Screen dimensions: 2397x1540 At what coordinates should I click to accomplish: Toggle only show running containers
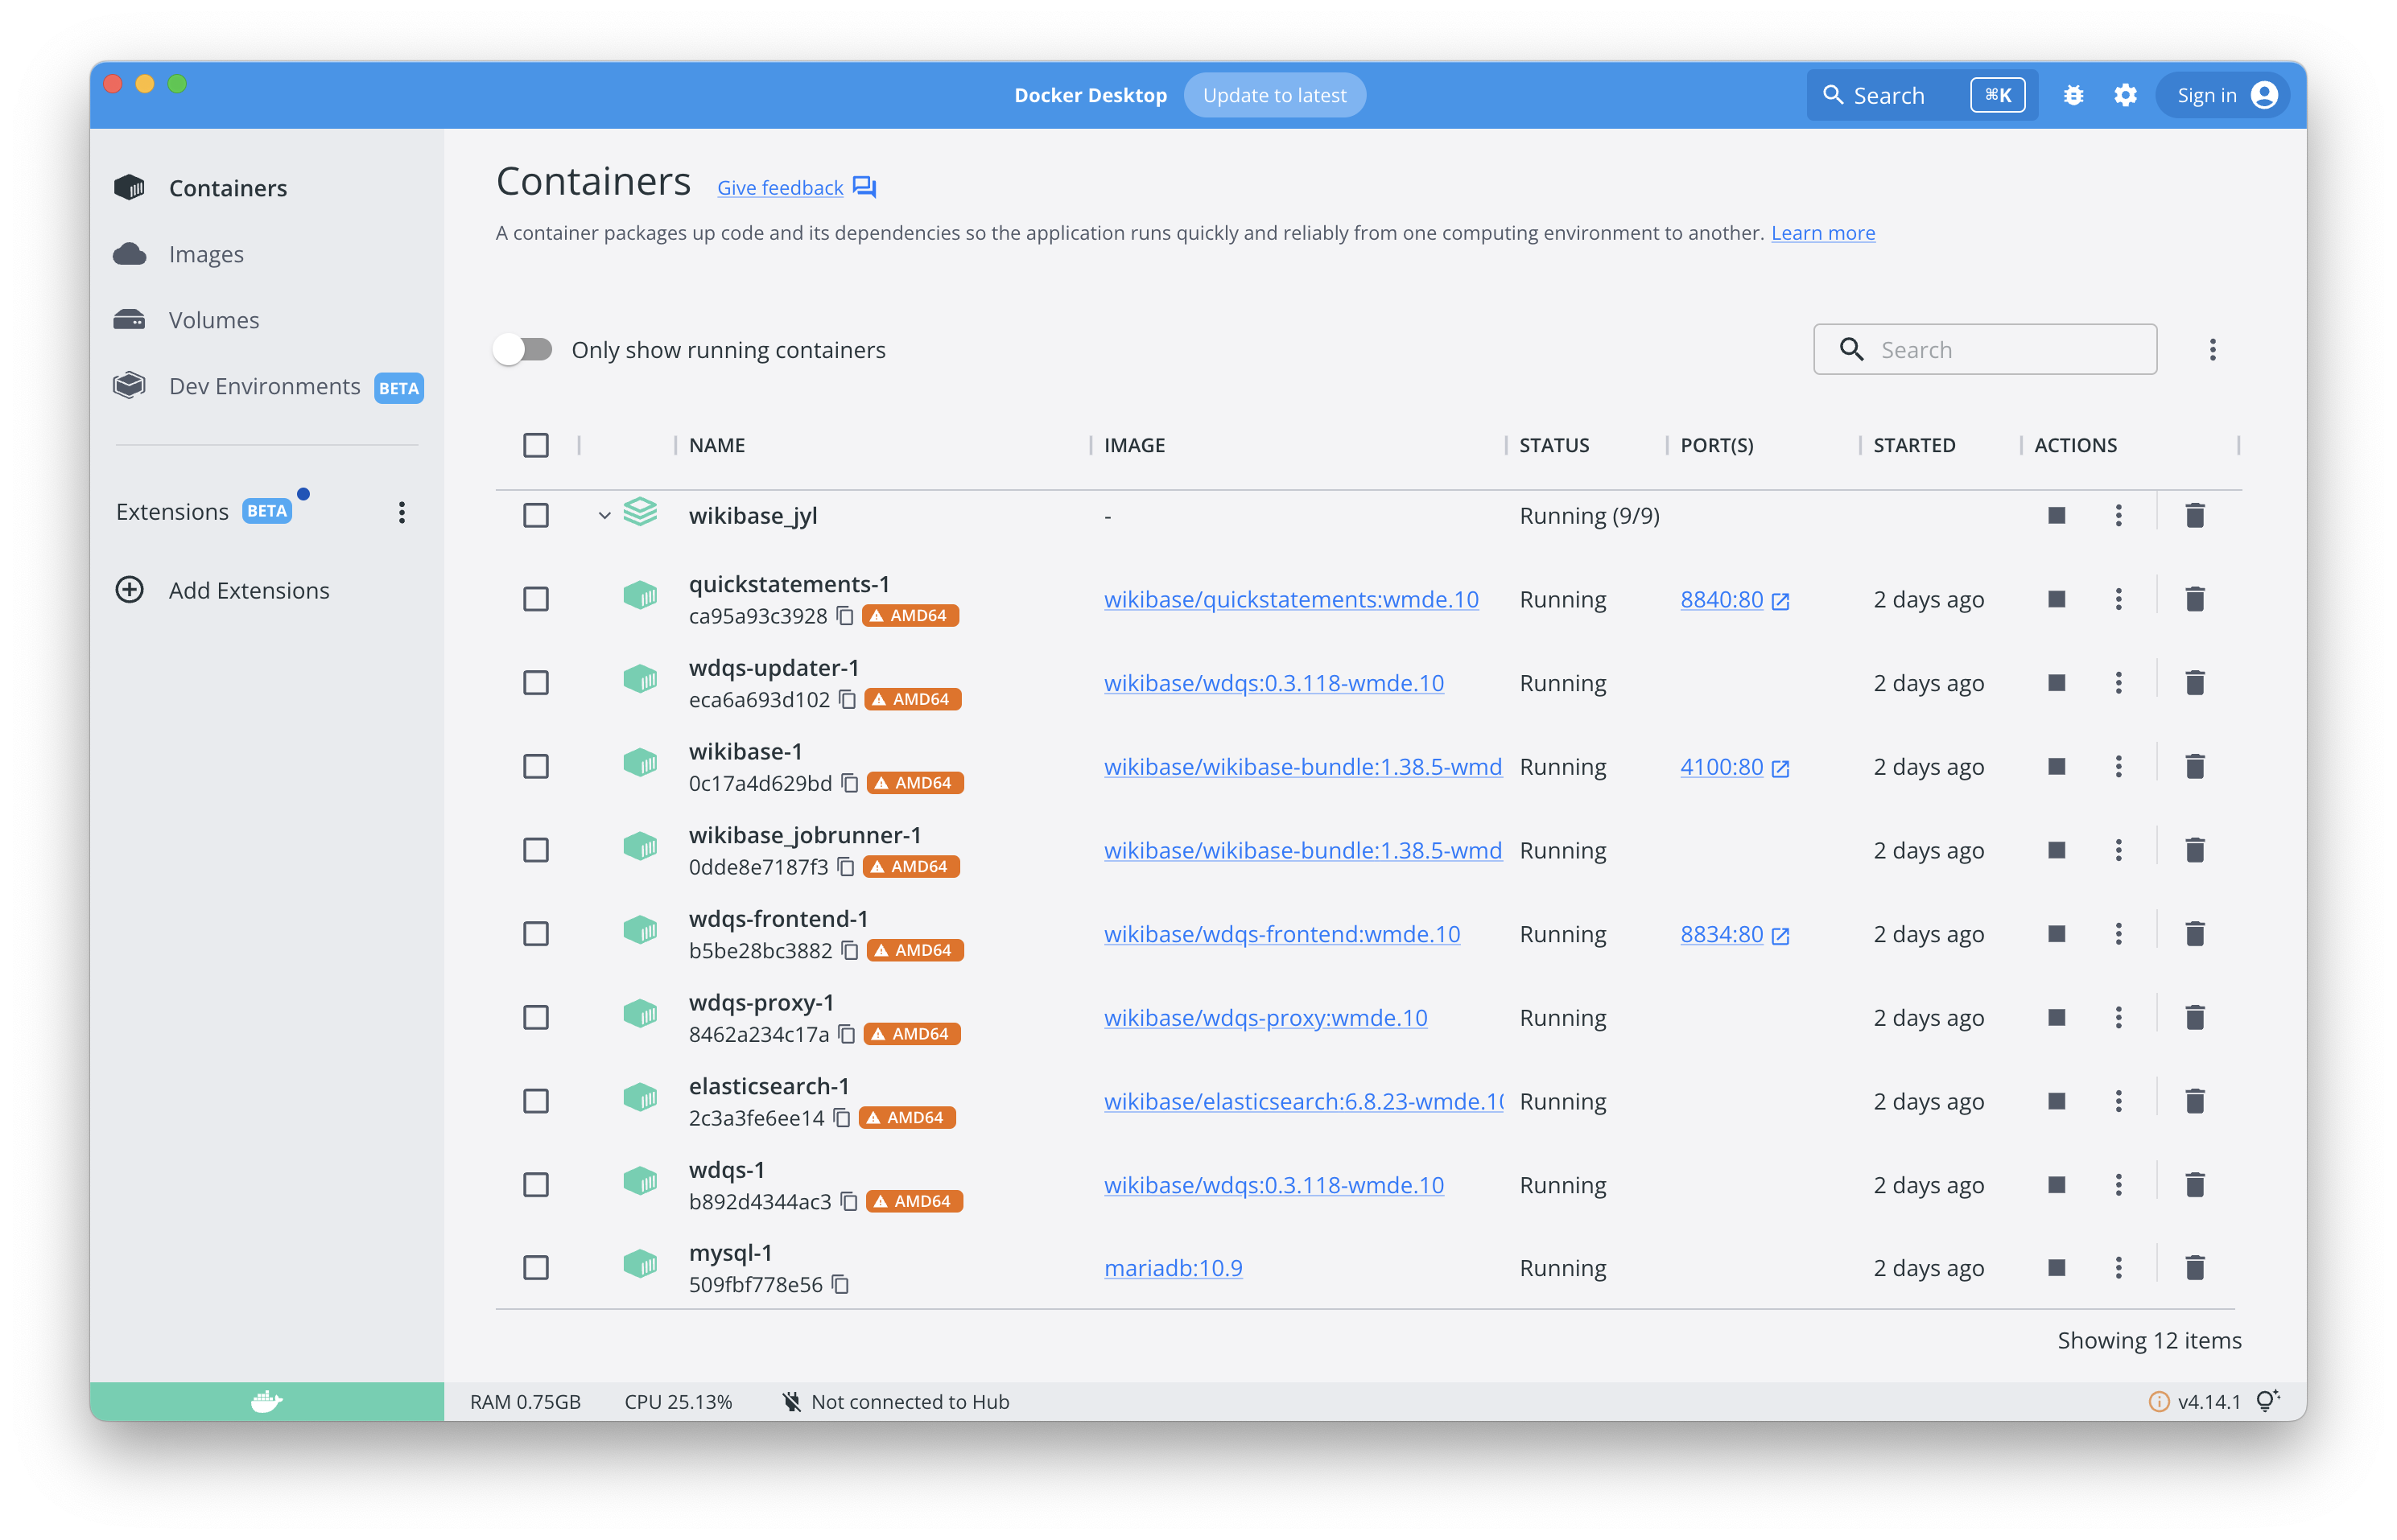coord(523,350)
